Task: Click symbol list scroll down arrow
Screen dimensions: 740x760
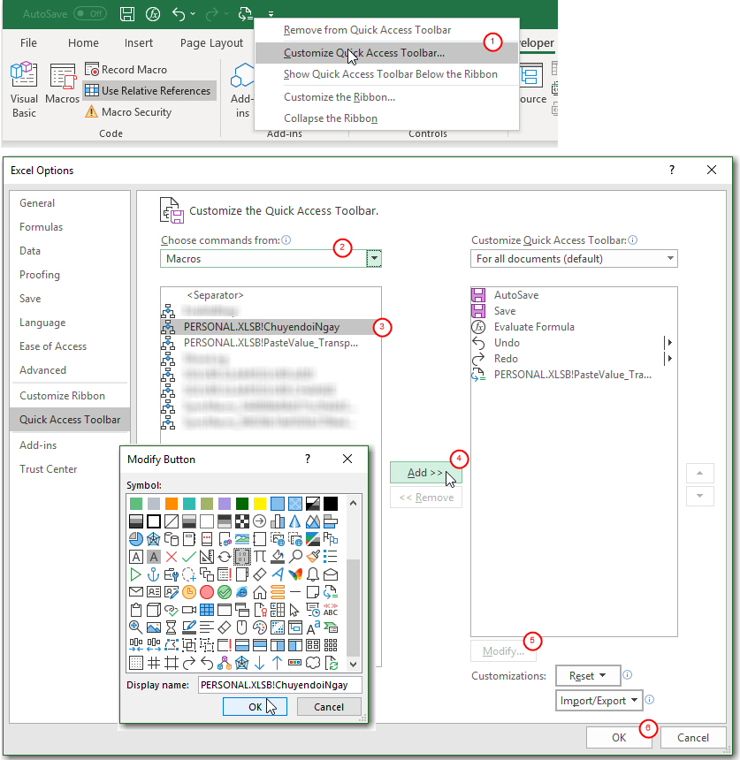Action: point(354,665)
